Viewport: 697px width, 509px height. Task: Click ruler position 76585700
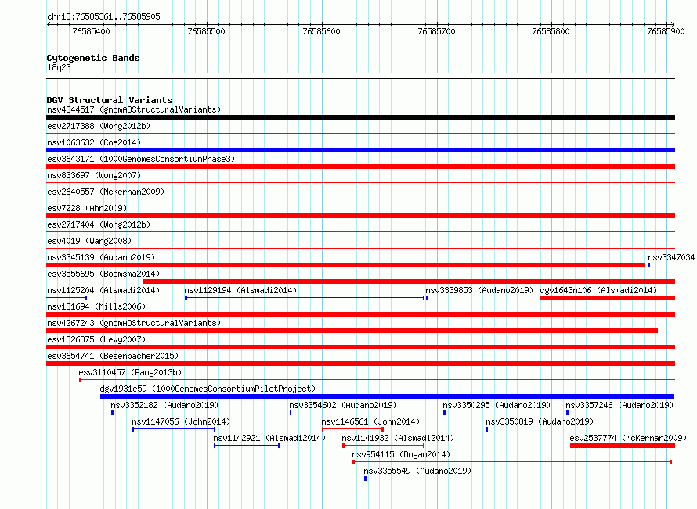(436, 31)
